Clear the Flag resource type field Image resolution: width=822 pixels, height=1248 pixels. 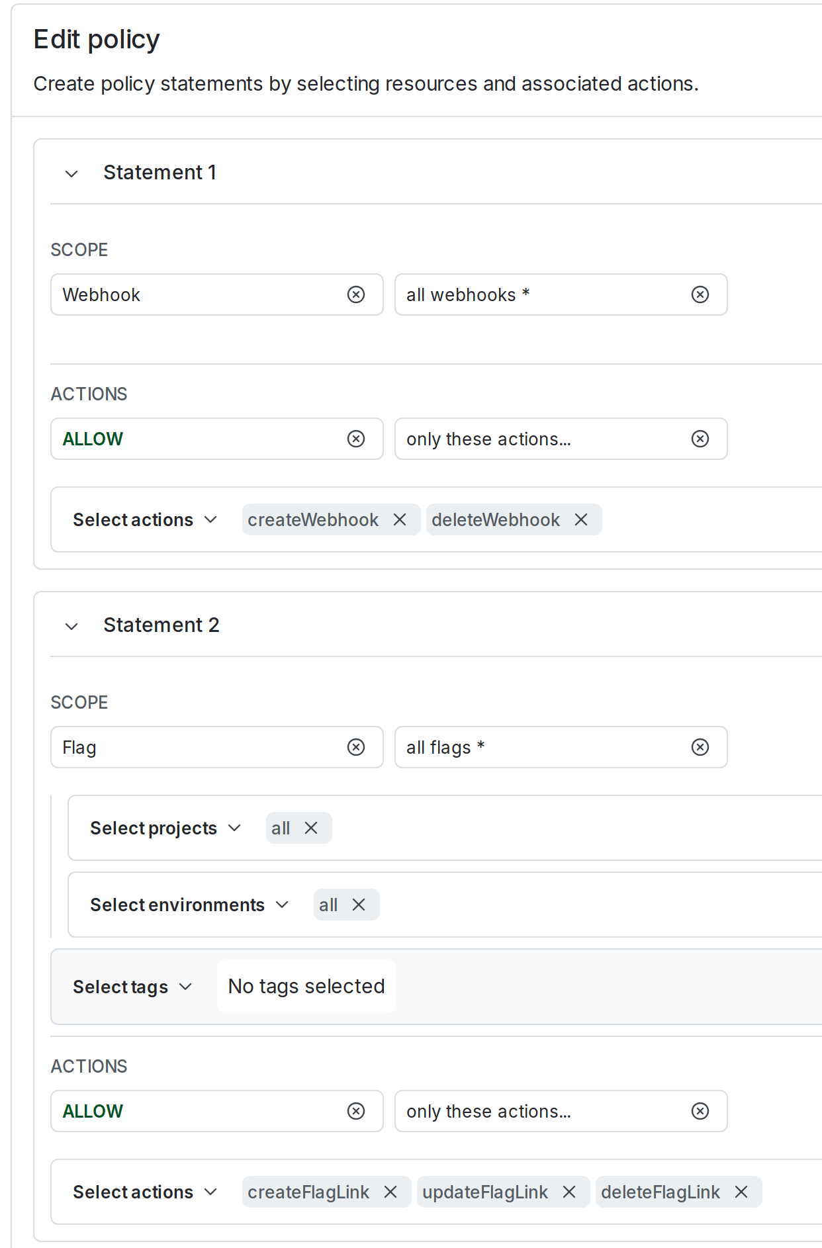(x=356, y=747)
